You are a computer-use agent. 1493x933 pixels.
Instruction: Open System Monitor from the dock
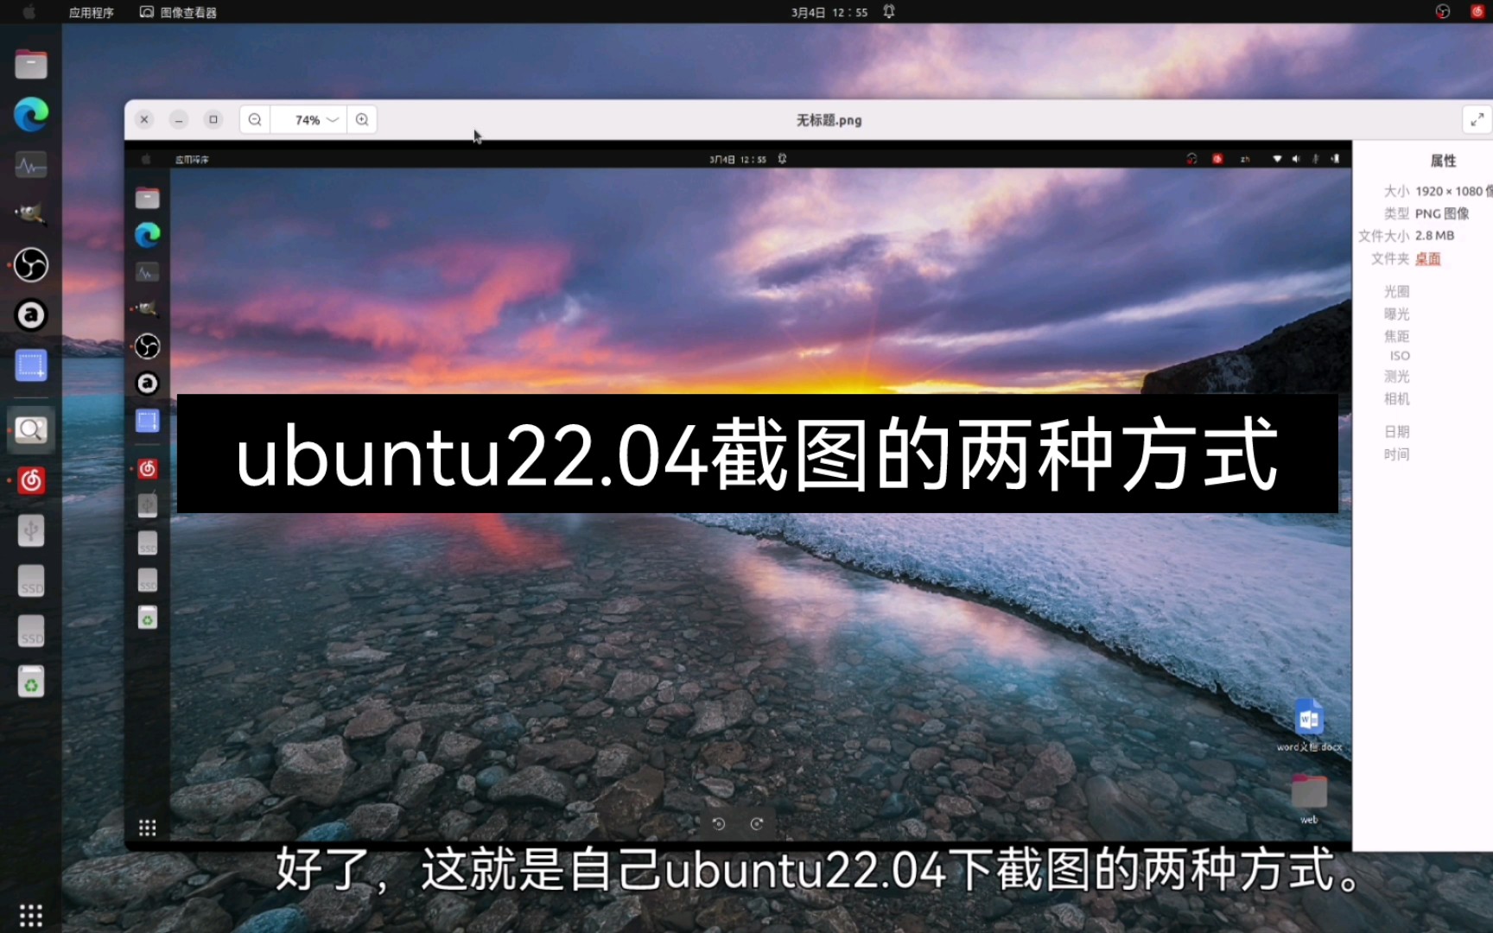tap(31, 164)
